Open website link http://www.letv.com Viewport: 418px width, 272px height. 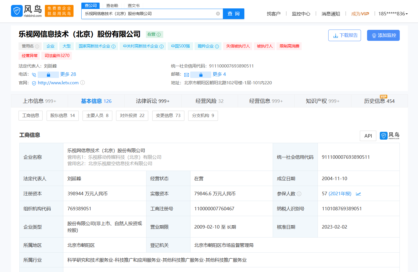coord(58,83)
